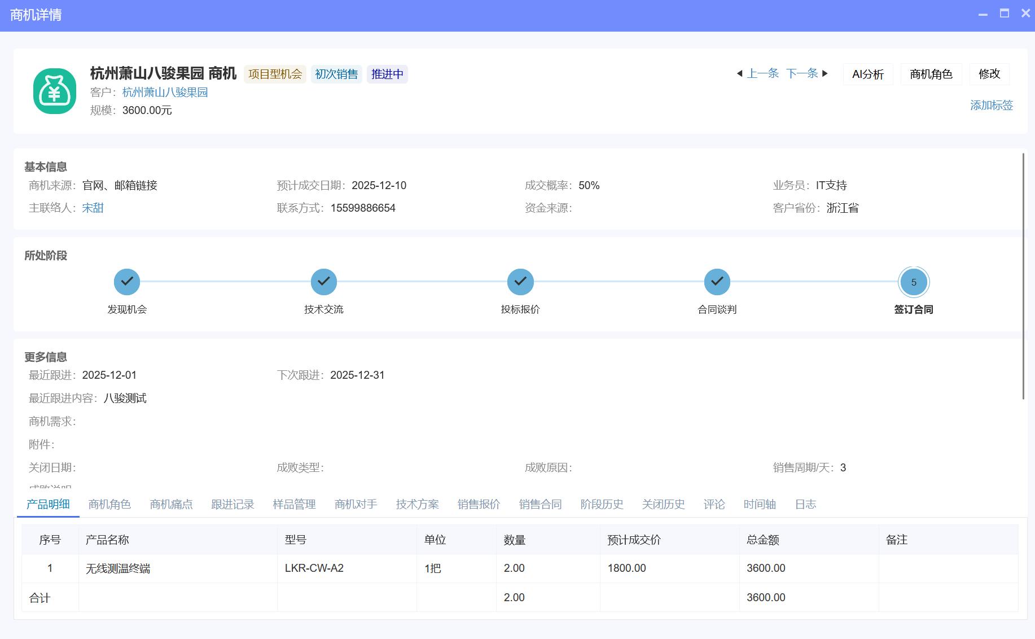
Task: Minimize the 商机详情 window
Action: 983,14
